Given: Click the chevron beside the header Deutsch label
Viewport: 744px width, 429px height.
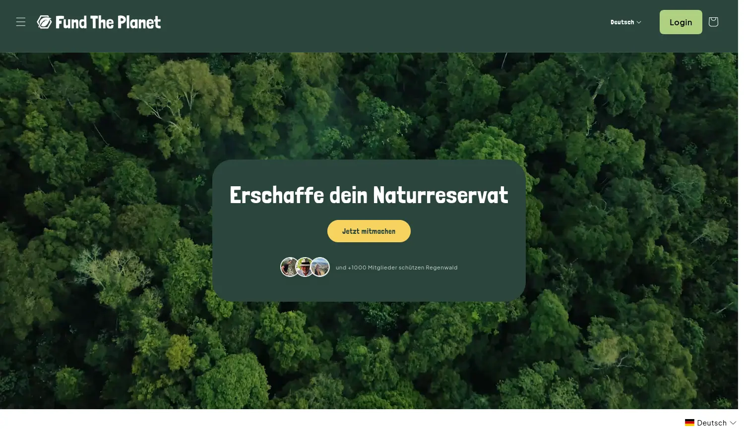Looking at the screenshot, I should [639, 22].
